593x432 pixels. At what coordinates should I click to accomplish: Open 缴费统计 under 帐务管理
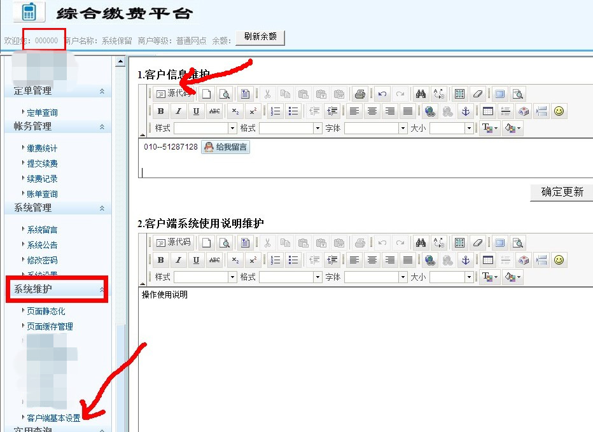pos(42,148)
